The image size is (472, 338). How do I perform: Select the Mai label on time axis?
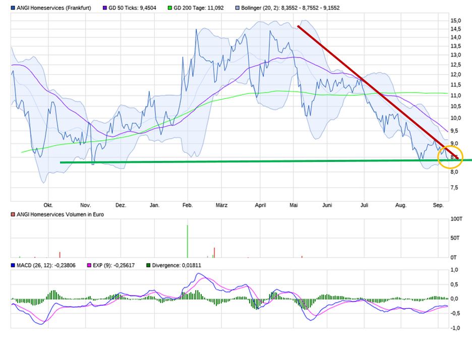point(294,205)
